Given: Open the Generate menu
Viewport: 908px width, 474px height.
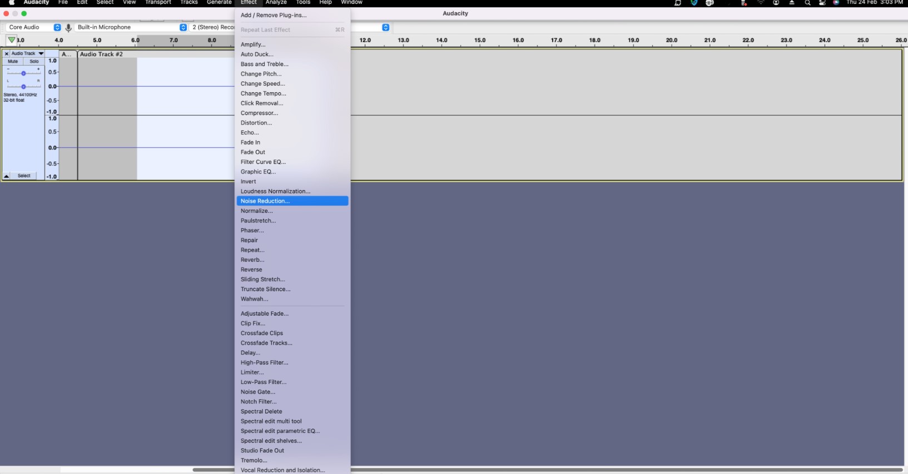Looking at the screenshot, I should (219, 3).
